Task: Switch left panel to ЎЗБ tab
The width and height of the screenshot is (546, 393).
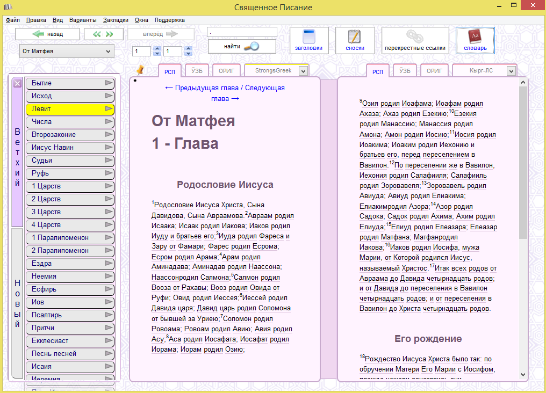Action: [x=197, y=71]
